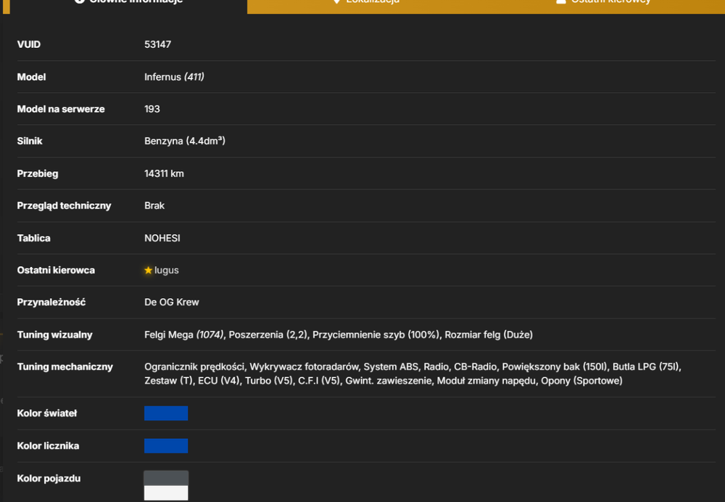Click ECU (V4) tuning entry

tap(219, 381)
